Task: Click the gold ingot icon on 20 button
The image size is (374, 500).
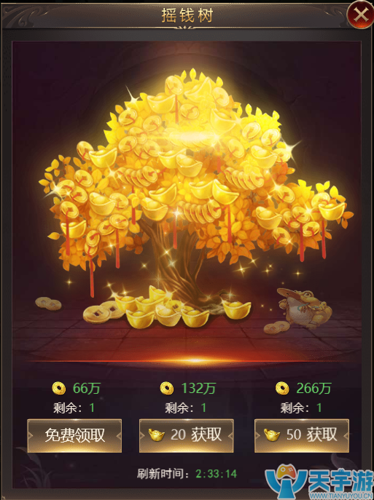Action: [x=157, y=435]
